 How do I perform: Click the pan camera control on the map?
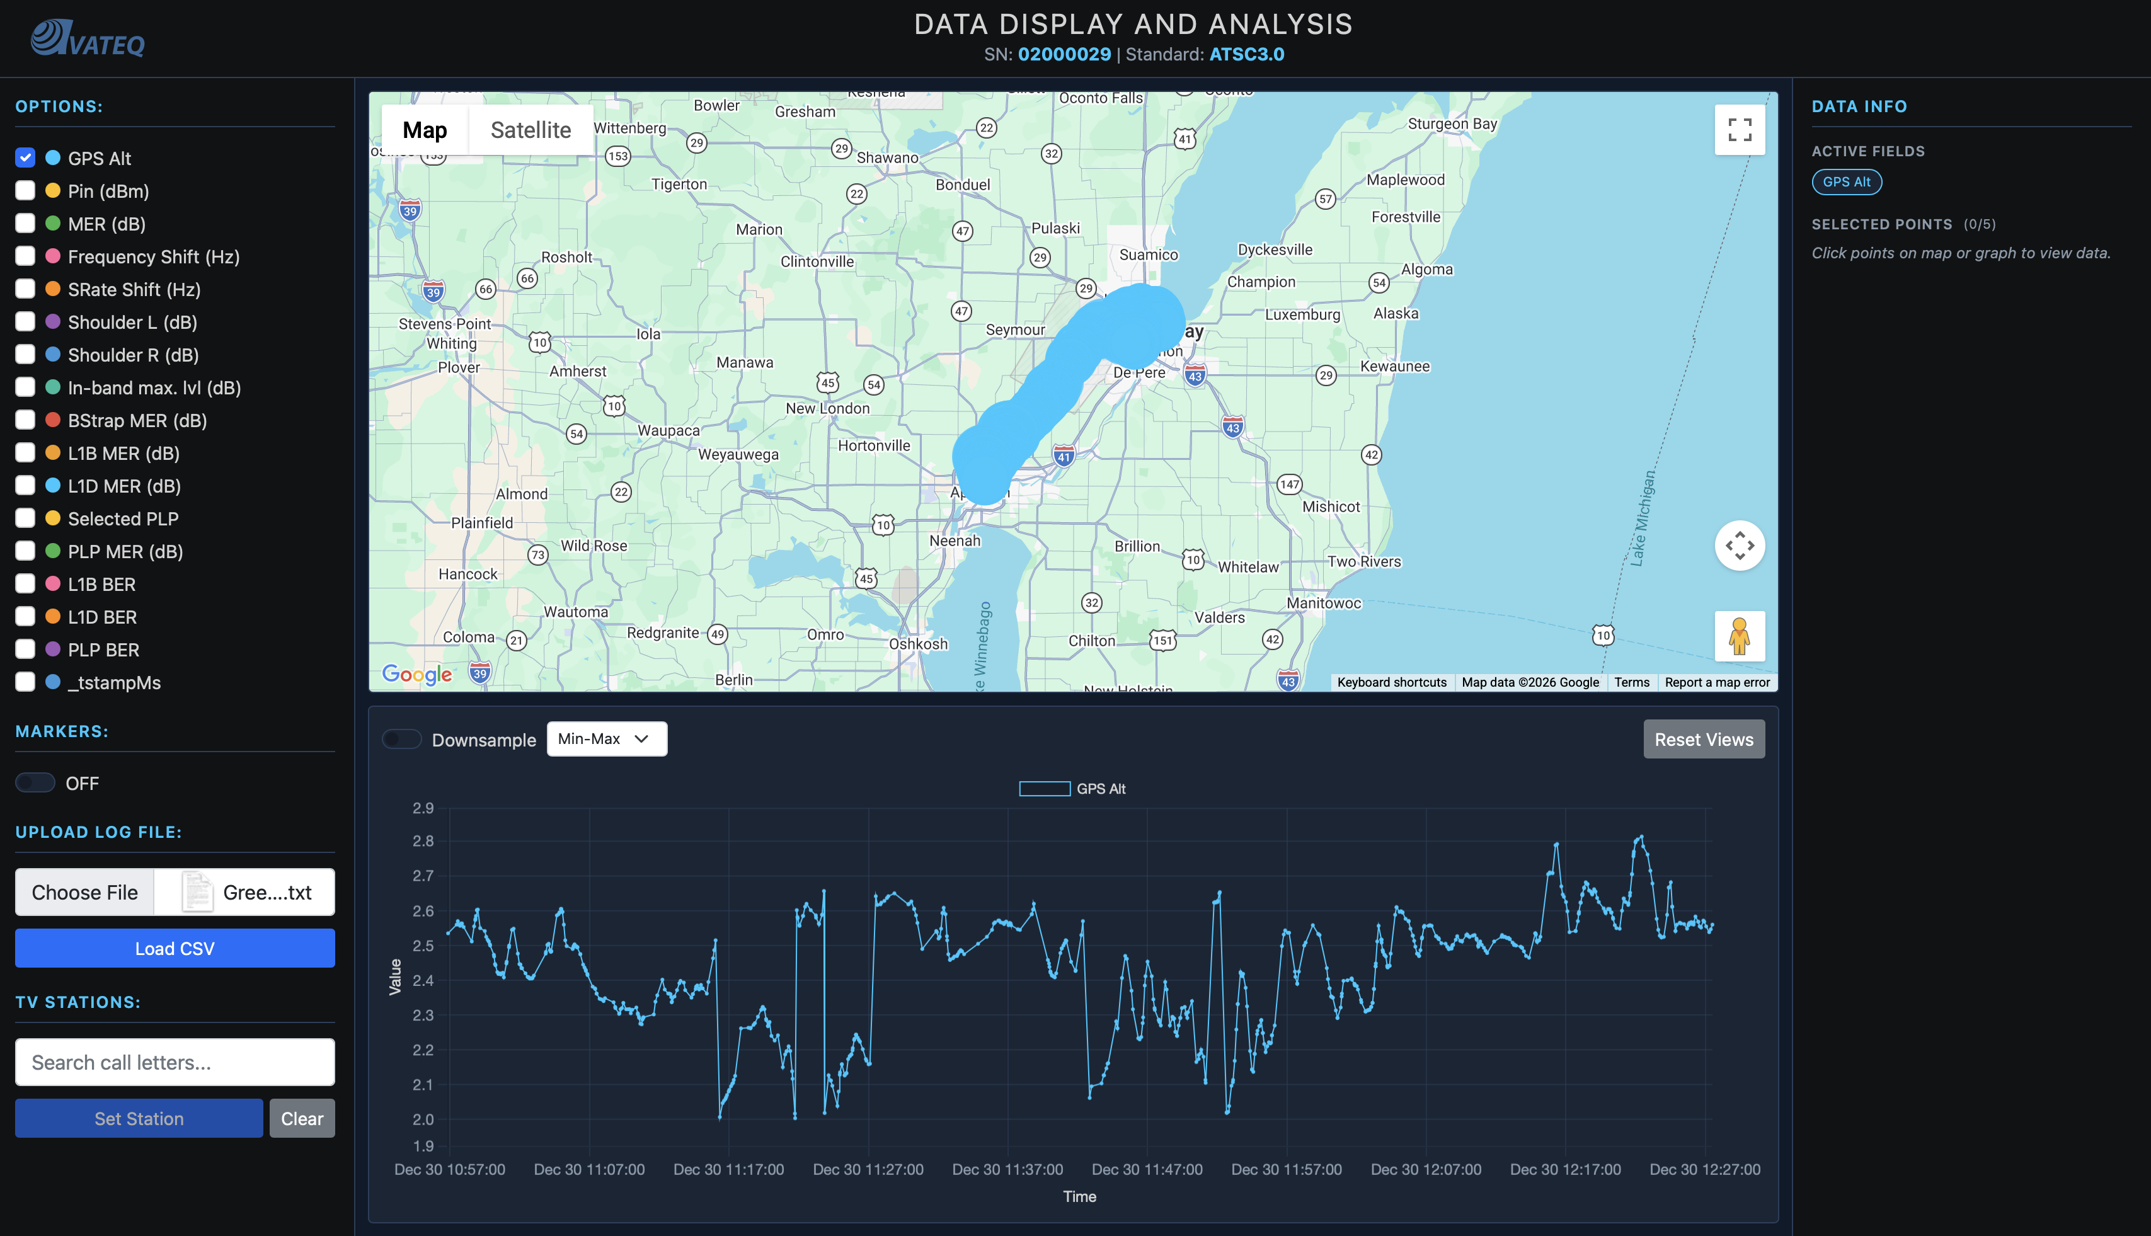(1740, 546)
